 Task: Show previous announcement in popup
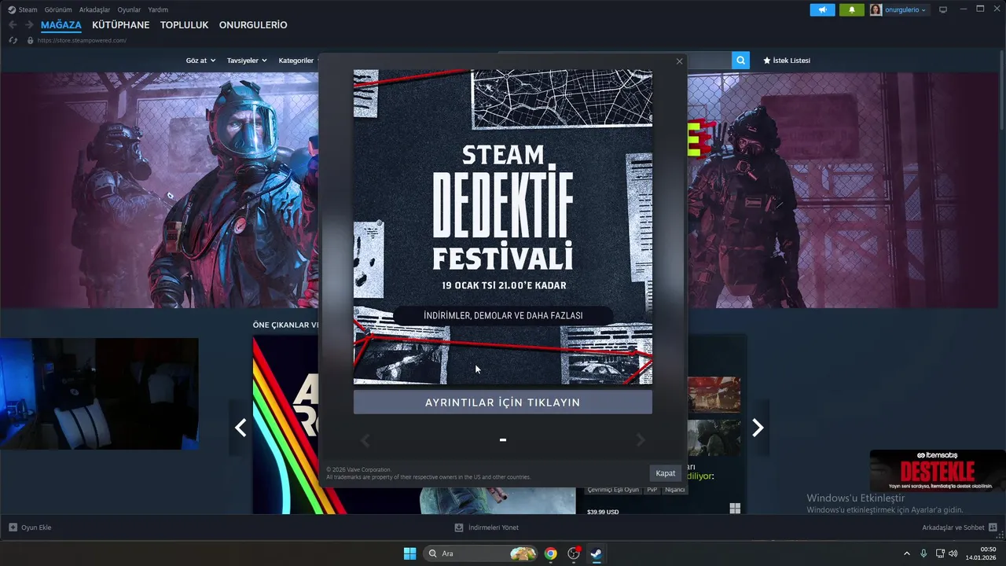click(x=365, y=440)
